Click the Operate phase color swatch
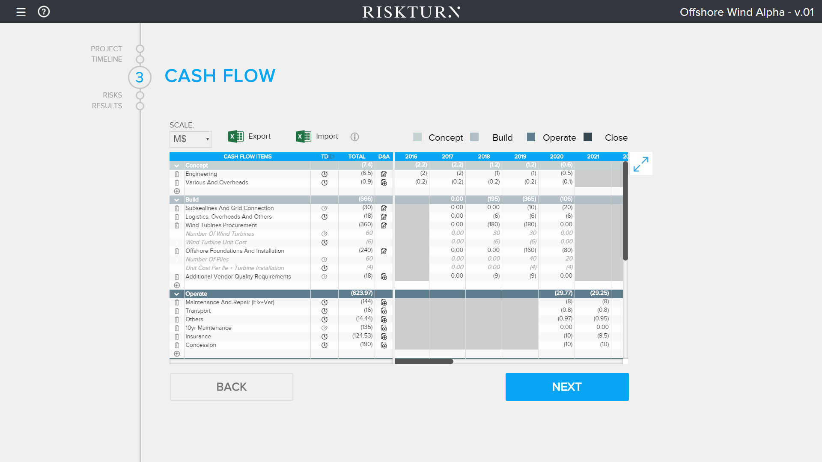Image resolution: width=822 pixels, height=462 pixels. pyautogui.click(x=531, y=137)
